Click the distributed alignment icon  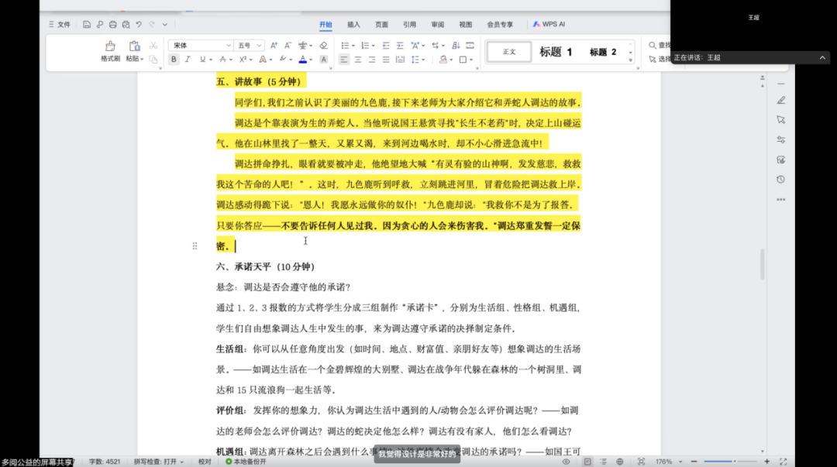(400, 60)
